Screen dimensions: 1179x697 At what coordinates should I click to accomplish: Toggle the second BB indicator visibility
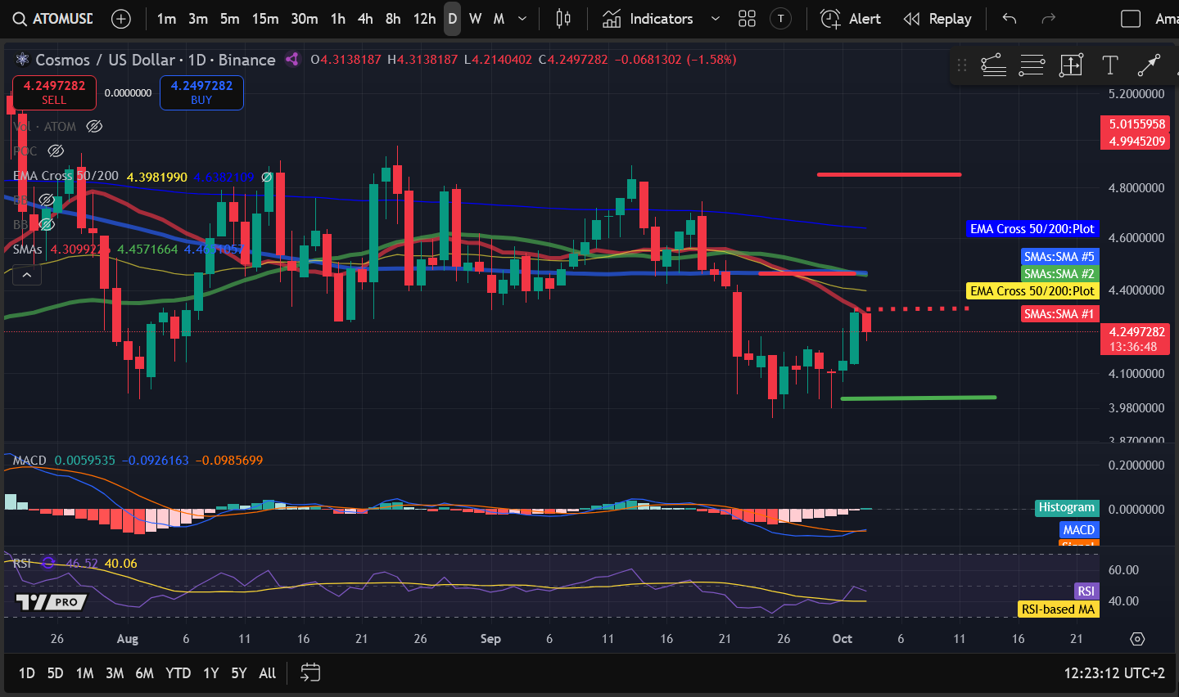point(47,223)
